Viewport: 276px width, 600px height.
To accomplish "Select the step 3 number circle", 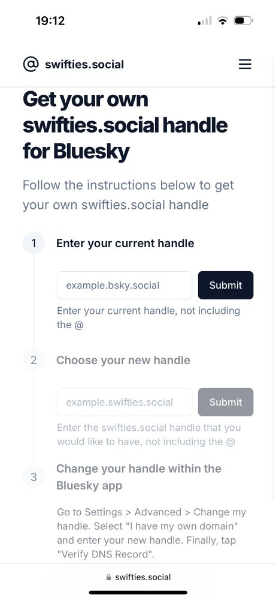I will click(34, 477).
